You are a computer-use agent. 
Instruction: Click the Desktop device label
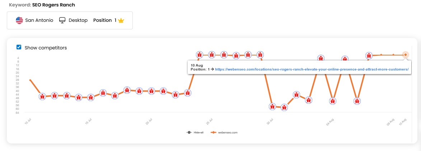point(78,20)
